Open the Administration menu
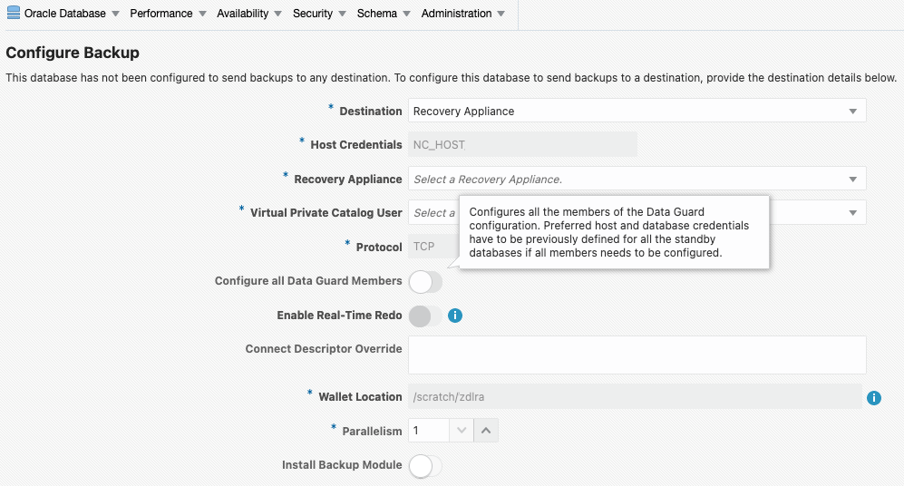 click(462, 14)
